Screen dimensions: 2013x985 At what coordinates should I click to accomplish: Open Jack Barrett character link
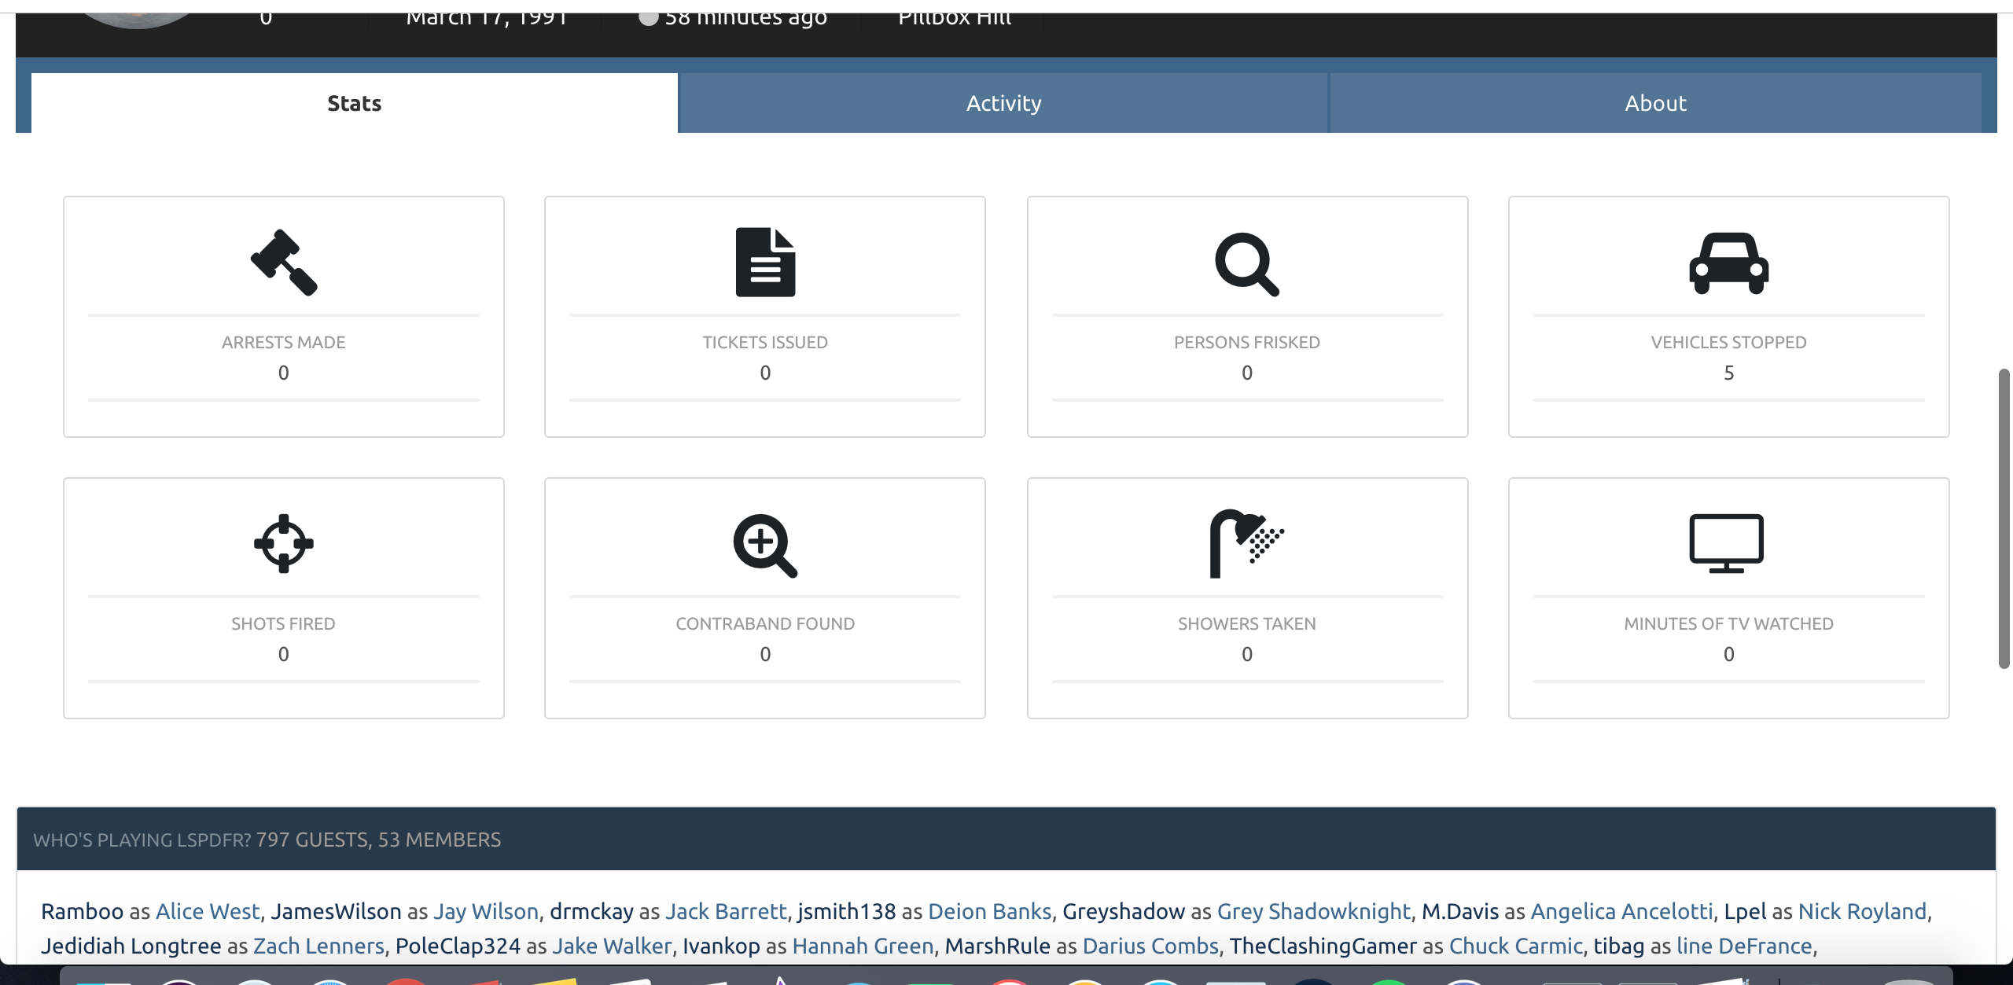click(726, 911)
